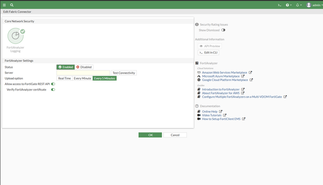Click the Additional Information heading
323x185 pixels.
coord(210,39)
